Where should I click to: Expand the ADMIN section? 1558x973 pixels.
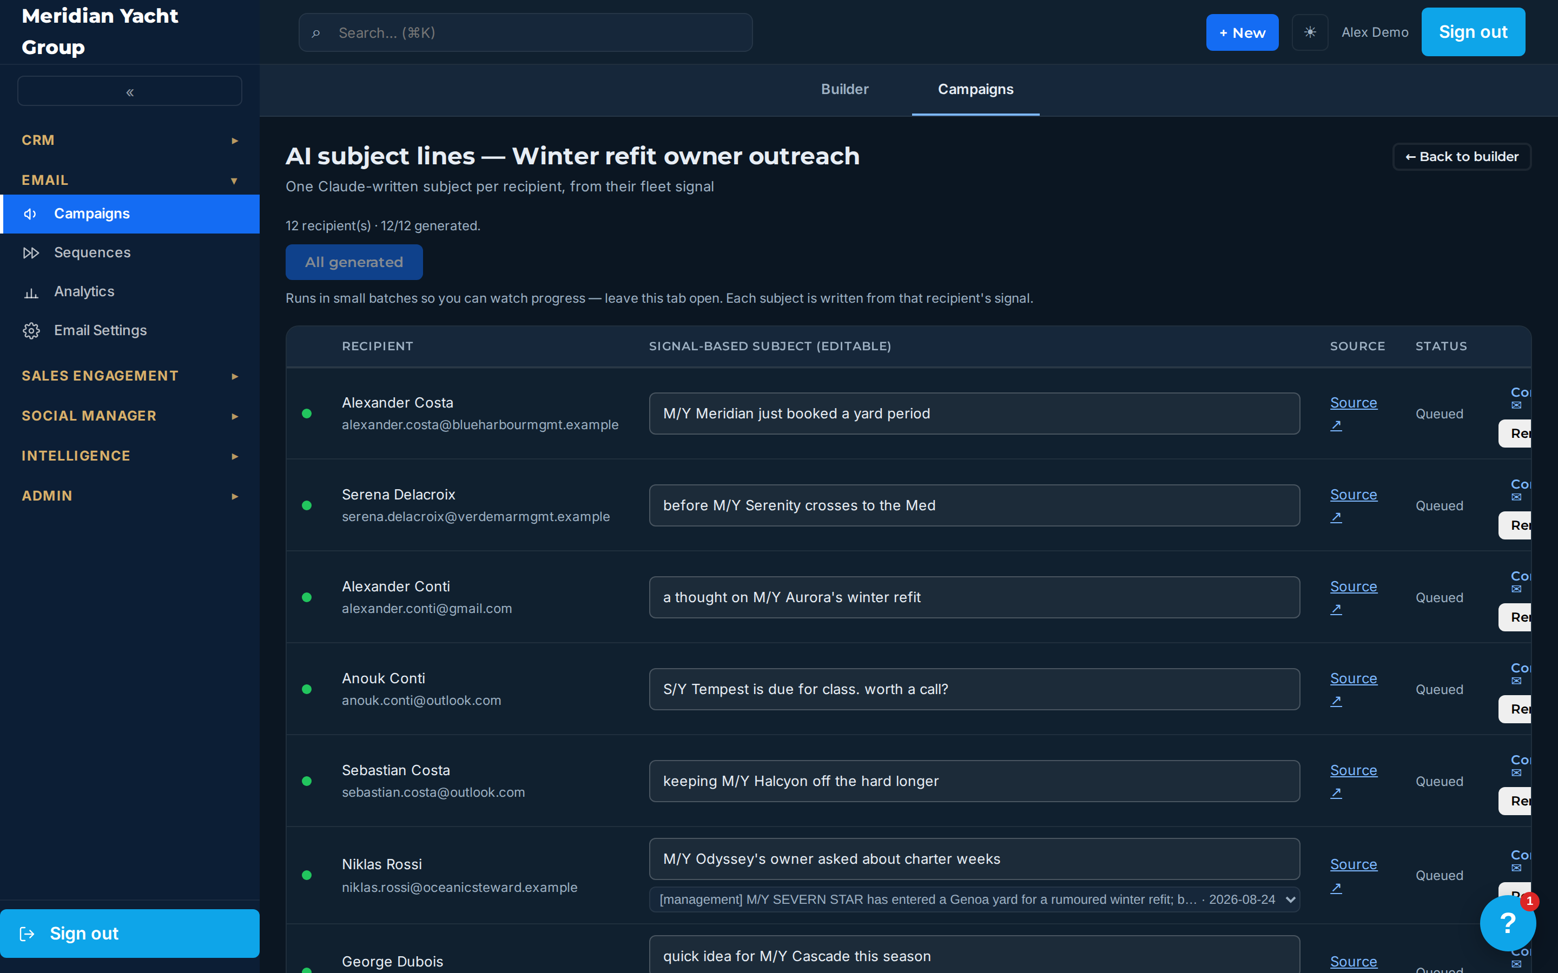click(x=129, y=496)
